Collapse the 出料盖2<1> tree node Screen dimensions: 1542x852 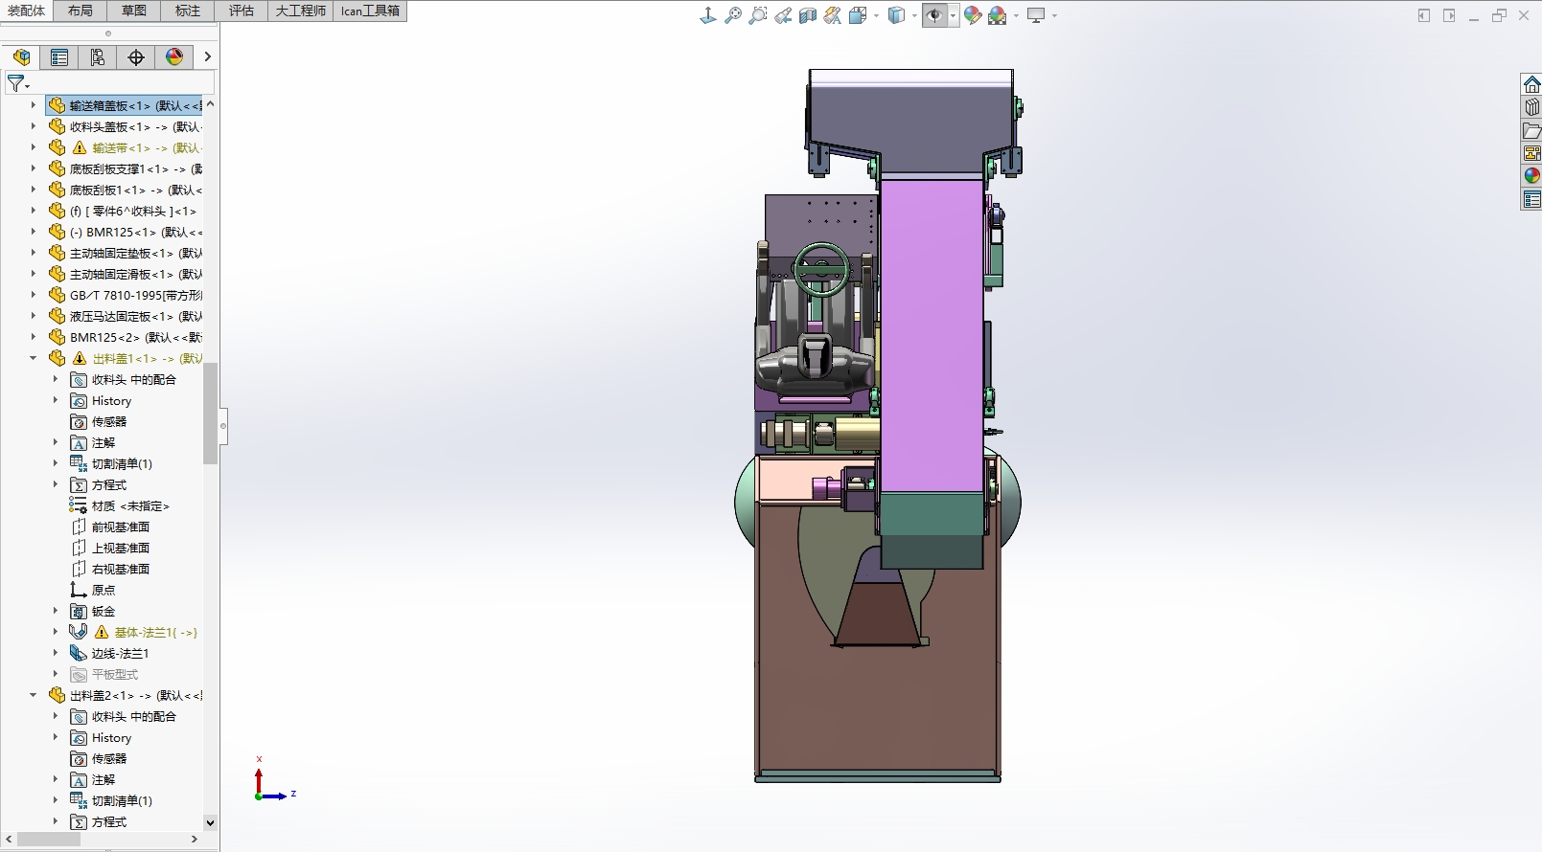(x=34, y=695)
